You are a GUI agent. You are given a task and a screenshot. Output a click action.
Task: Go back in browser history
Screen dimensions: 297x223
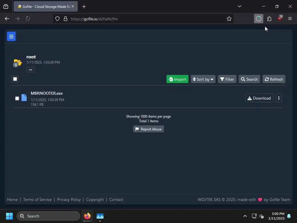pos(7,19)
